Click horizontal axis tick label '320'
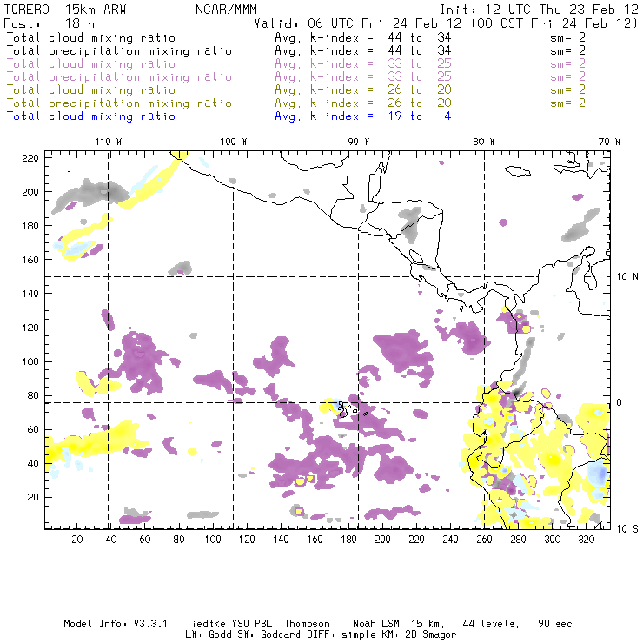Viewport: 643px width, 643px height. 586,540
